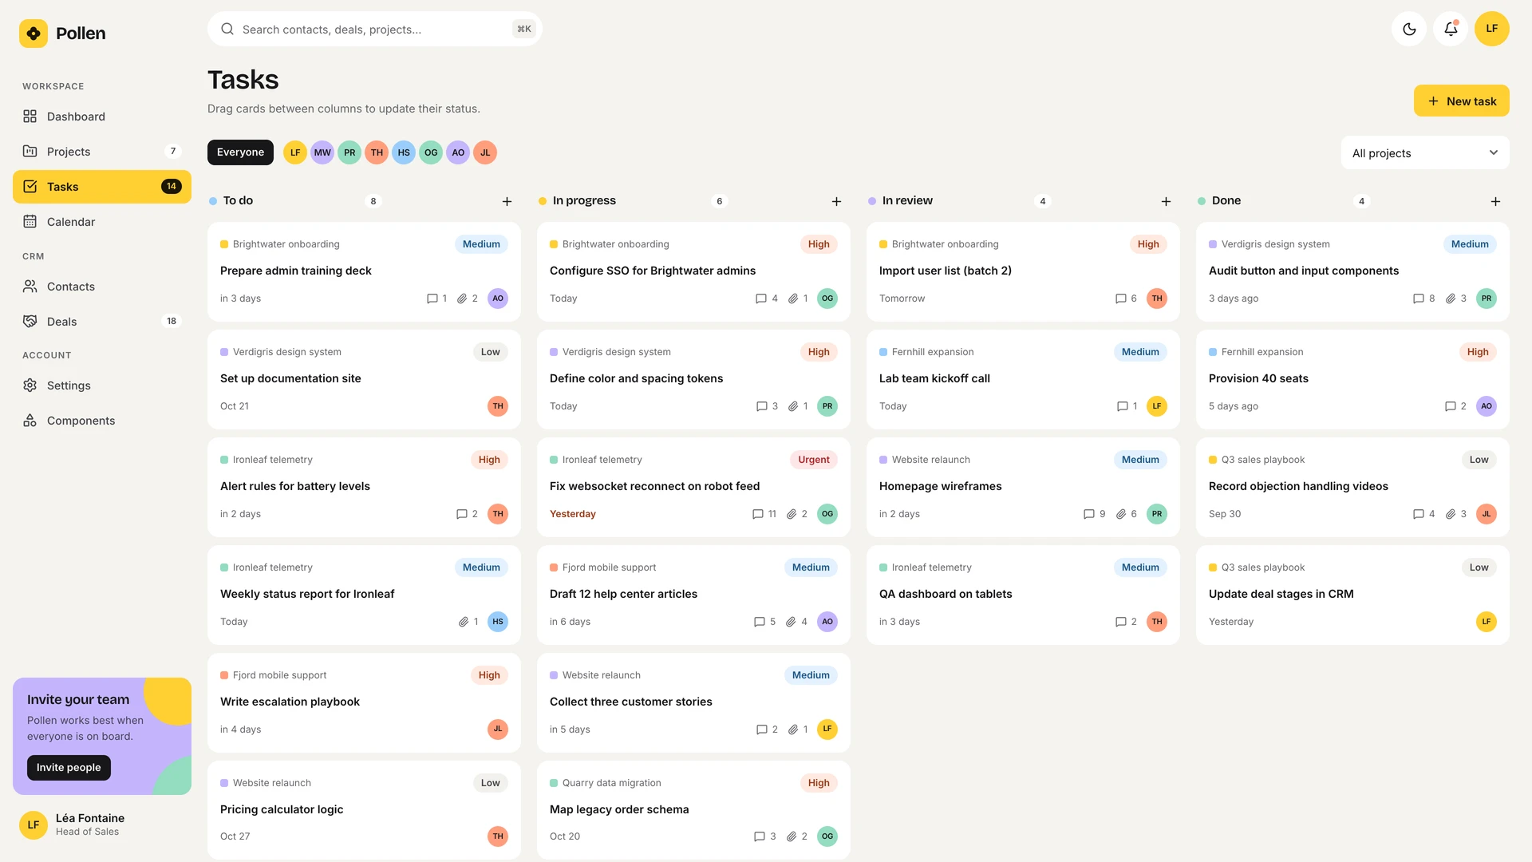Click the attachment icon on Prepare admin training deck
The image size is (1532, 862).
point(462,299)
